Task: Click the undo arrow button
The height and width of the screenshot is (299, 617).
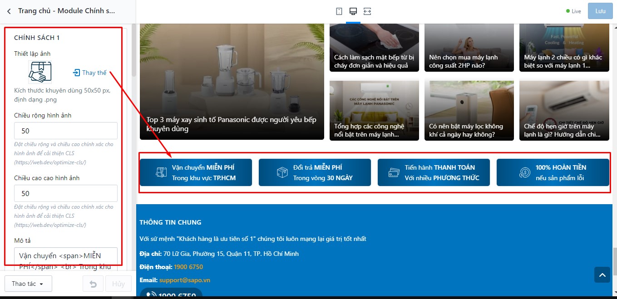Action: click(93, 284)
